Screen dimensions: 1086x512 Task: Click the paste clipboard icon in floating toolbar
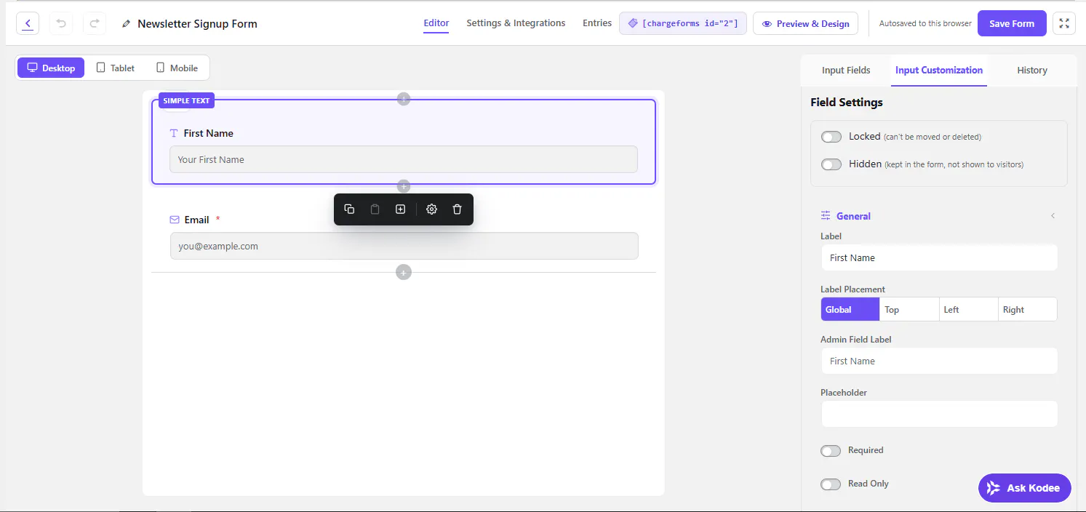pos(375,209)
